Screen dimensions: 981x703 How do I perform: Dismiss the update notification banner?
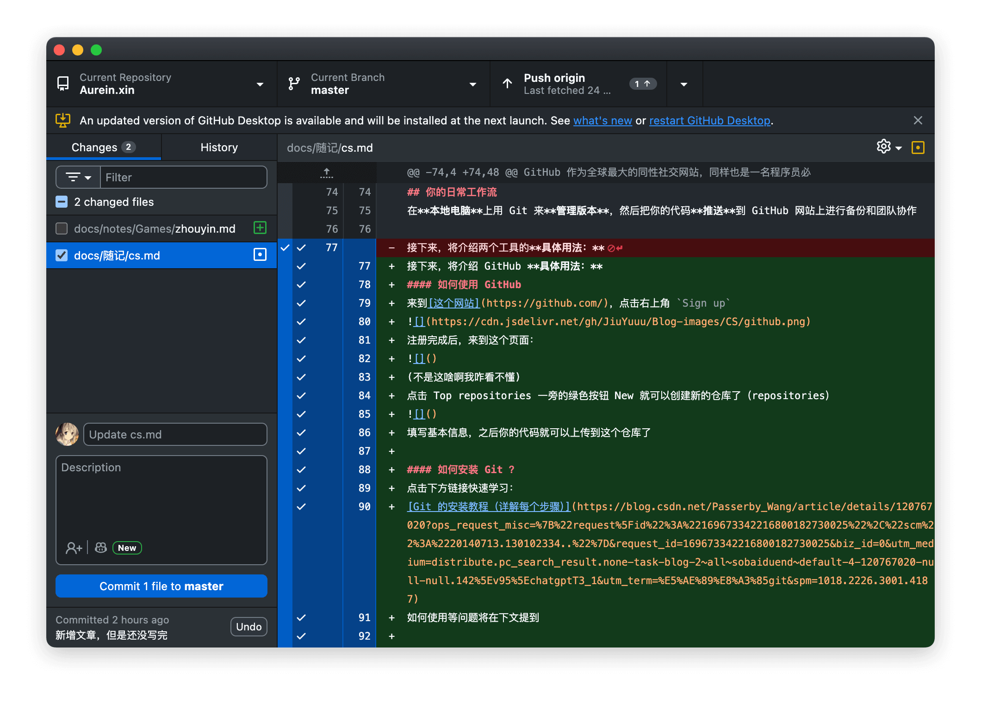[918, 121]
